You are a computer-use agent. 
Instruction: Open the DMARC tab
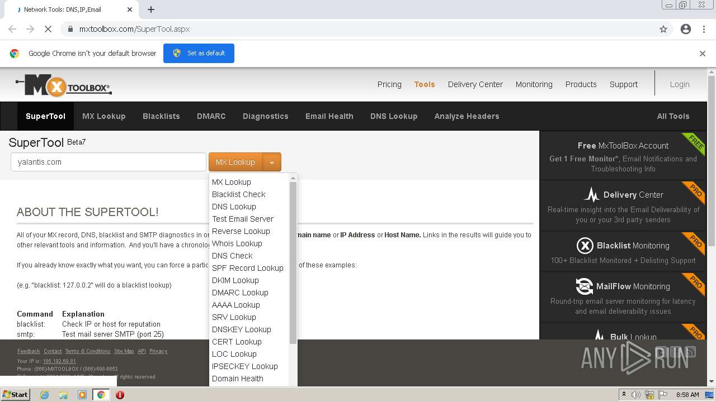click(211, 116)
